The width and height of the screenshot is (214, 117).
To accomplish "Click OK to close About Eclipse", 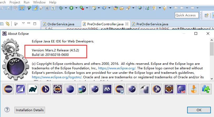I will point(199,110).
